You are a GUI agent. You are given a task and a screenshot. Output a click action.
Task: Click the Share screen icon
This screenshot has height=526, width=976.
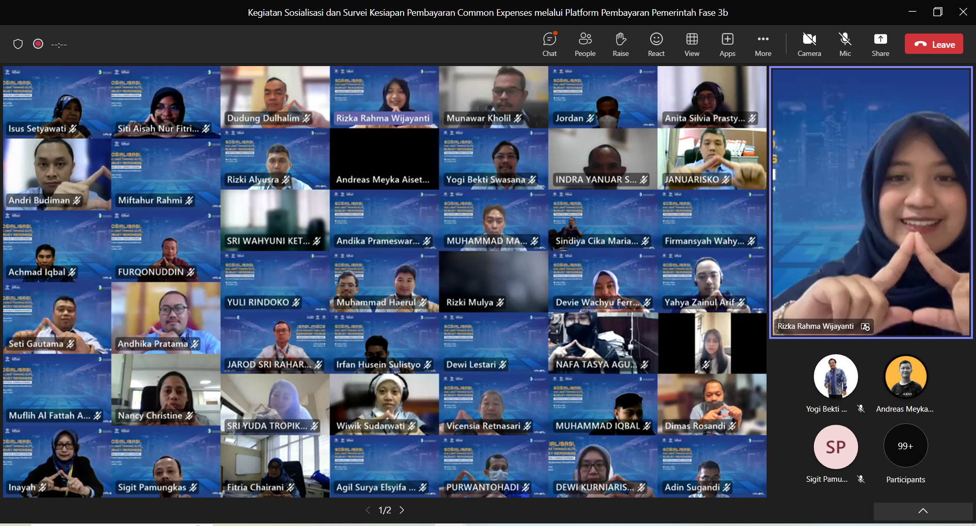point(880,44)
